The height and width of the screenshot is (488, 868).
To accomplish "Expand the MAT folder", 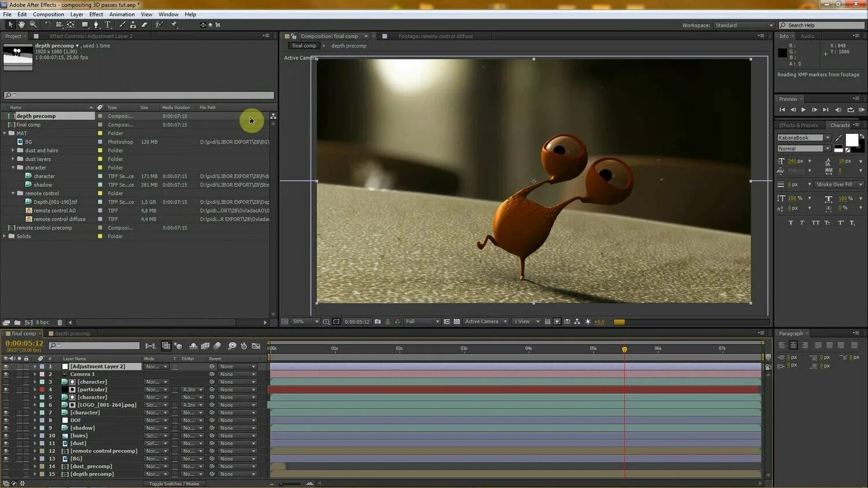I will tap(5, 133).
